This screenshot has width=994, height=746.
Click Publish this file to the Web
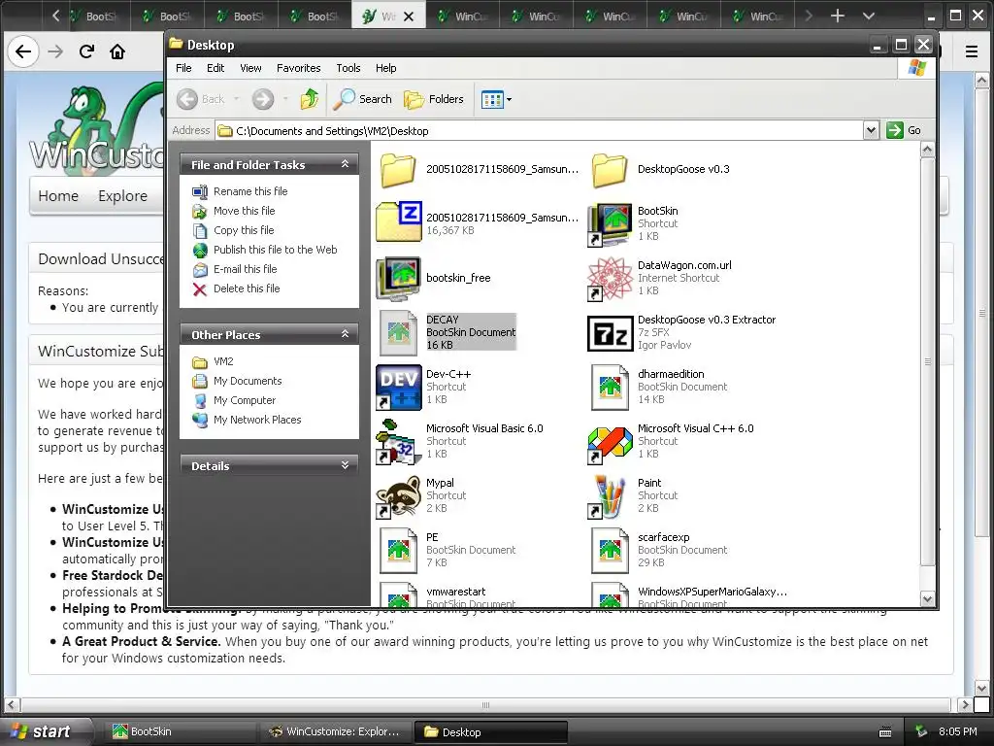(x=275, y=250)
